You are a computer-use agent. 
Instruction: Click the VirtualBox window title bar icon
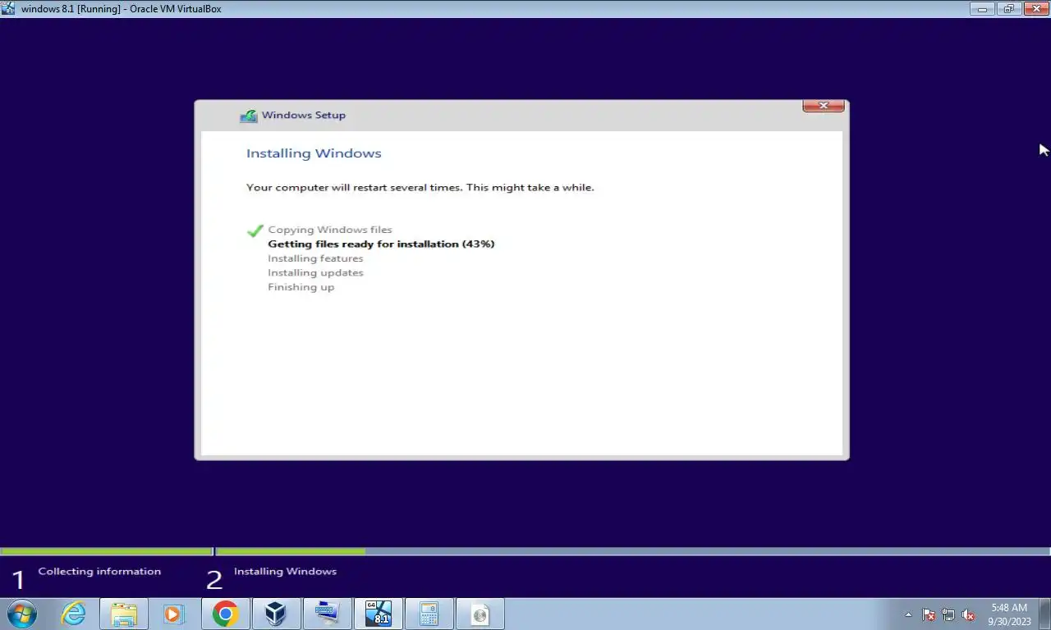point(8,8)
